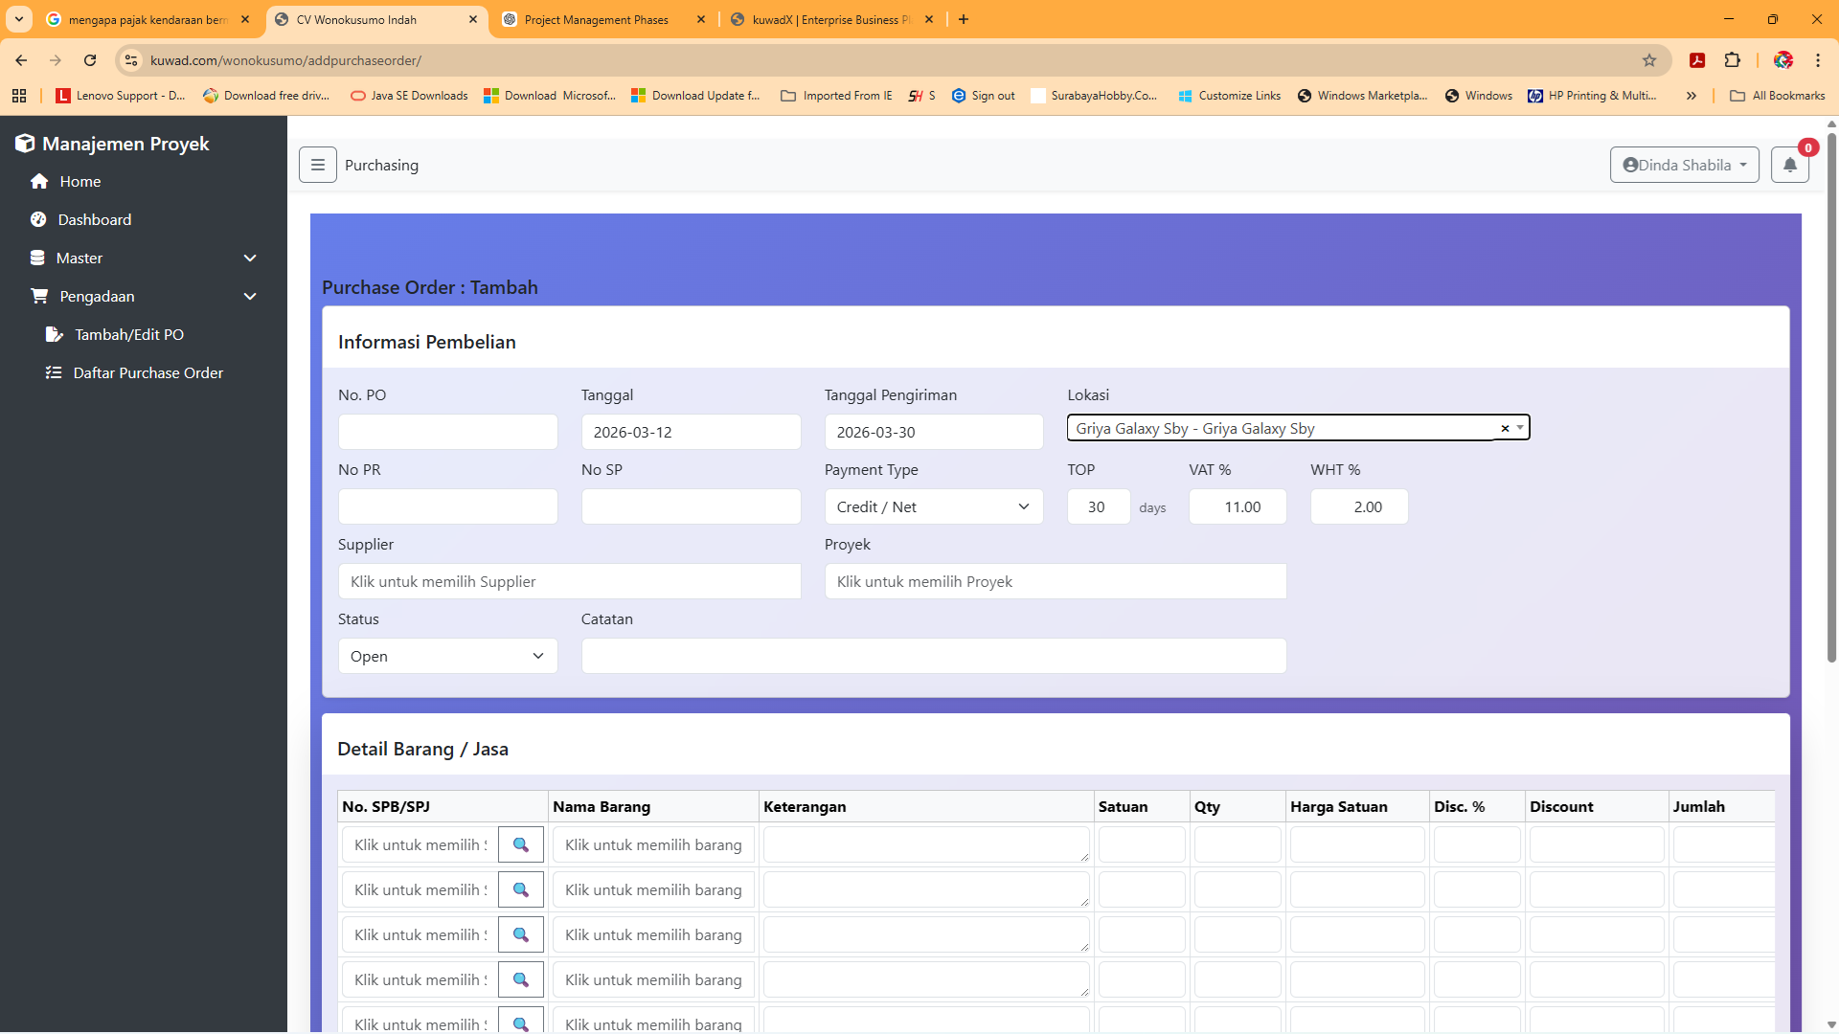Switch to the Project Management Phases tab

click(x=596, y=19)
